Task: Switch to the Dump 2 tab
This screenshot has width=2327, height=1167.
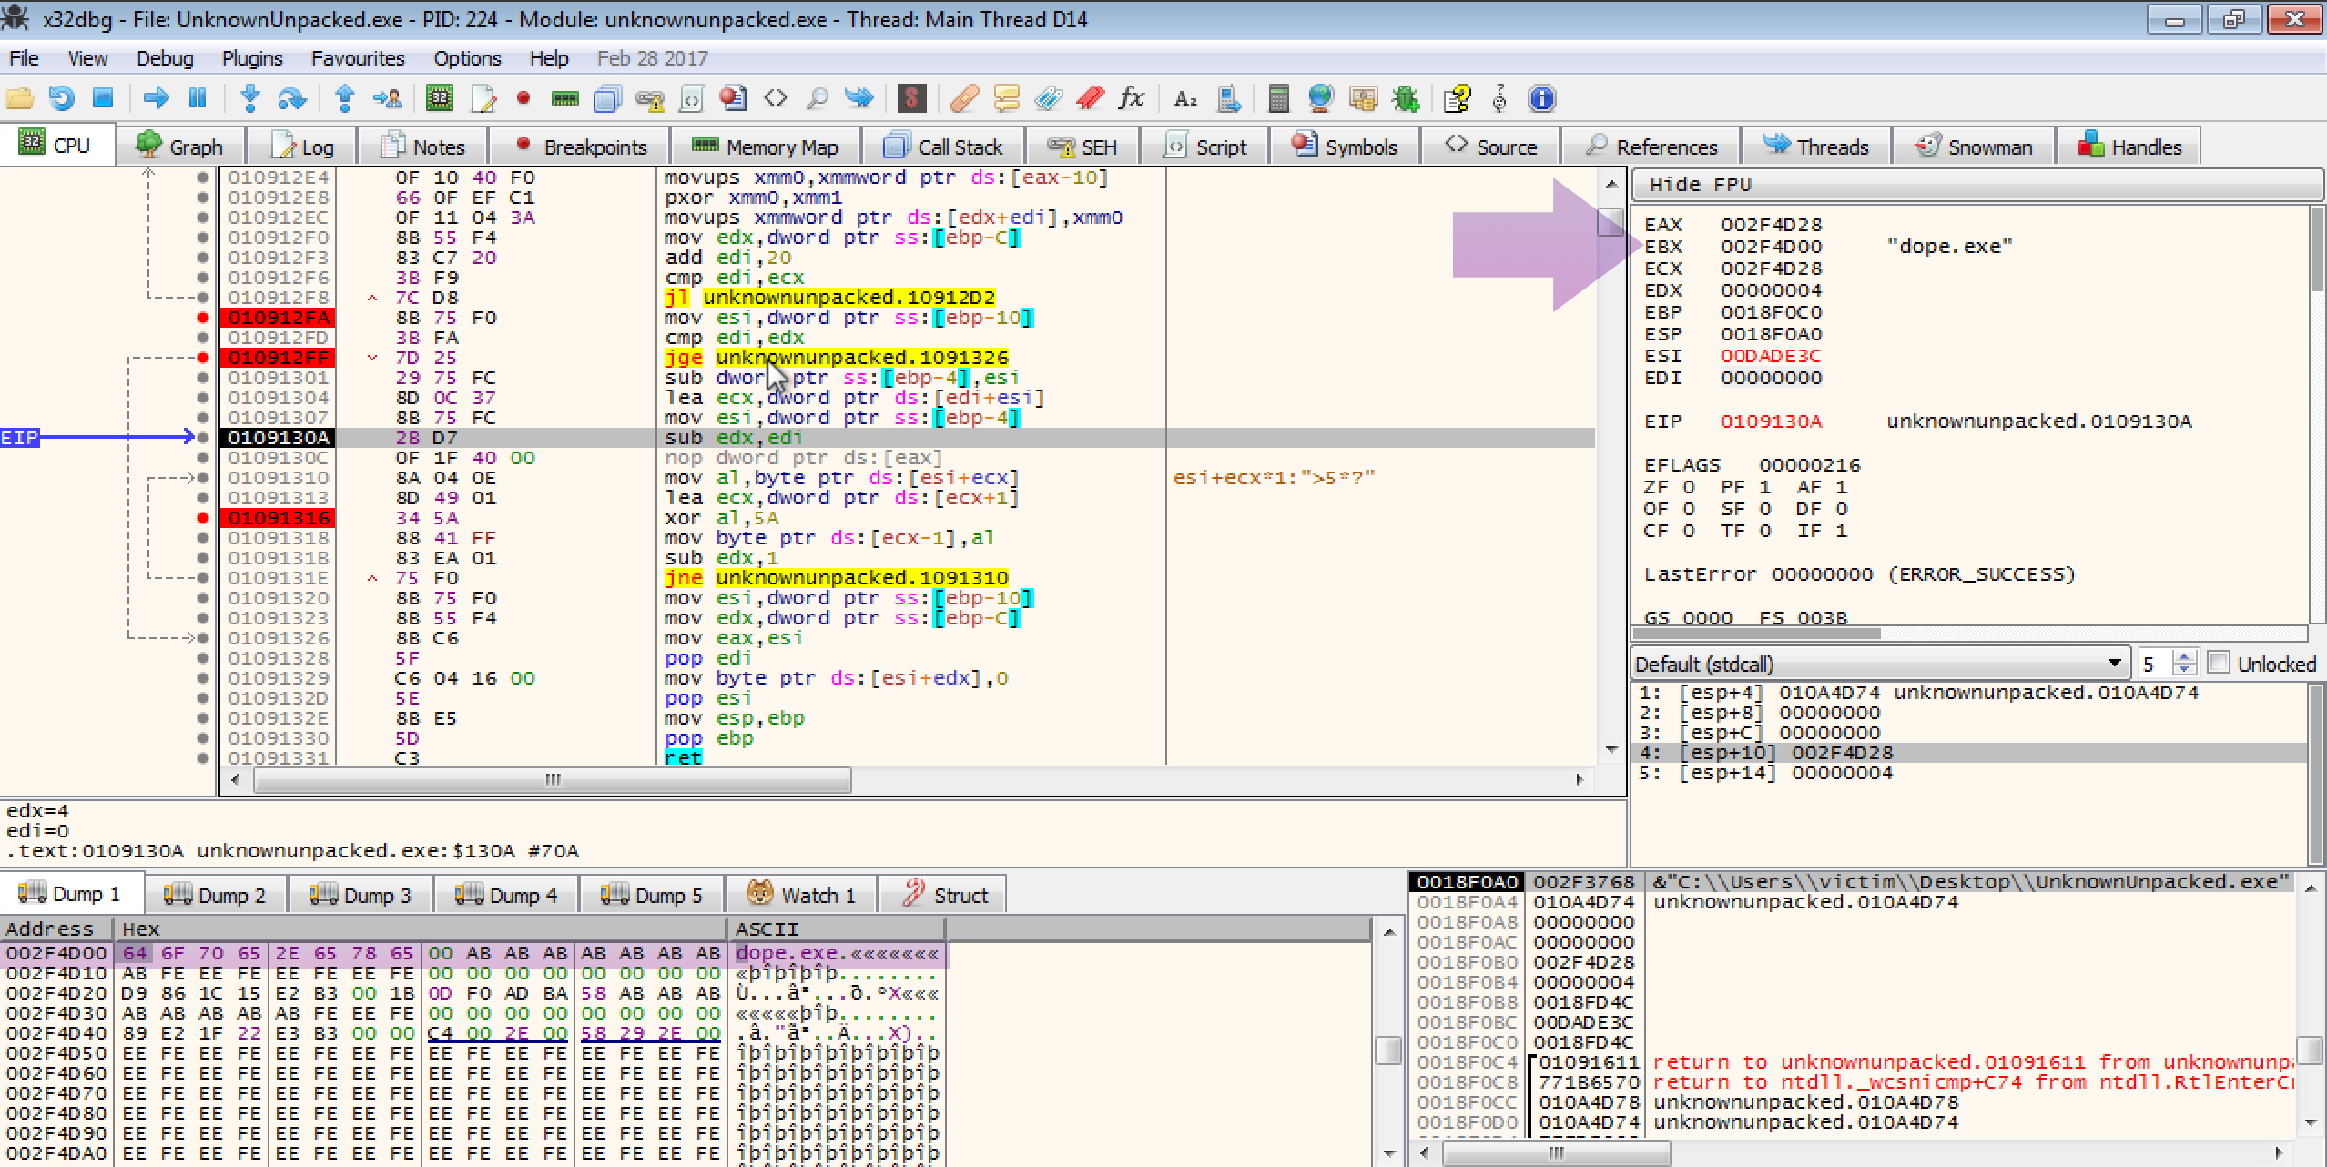Action: click(x=216, y=895)
